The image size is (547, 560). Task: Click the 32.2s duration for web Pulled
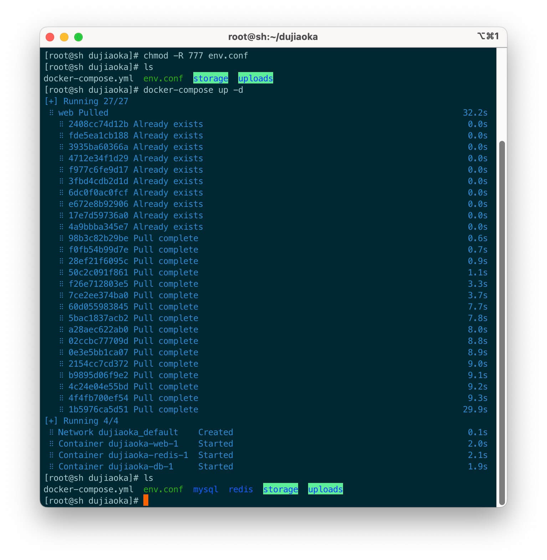click(x=475, y=113)
